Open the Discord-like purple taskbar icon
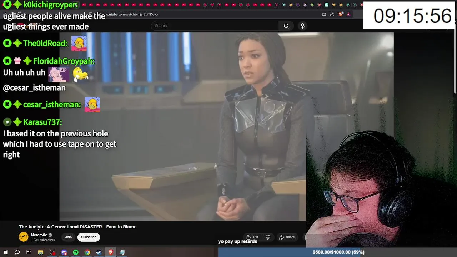The width and height of the screenshot is (457, 257). click(64, 252)
